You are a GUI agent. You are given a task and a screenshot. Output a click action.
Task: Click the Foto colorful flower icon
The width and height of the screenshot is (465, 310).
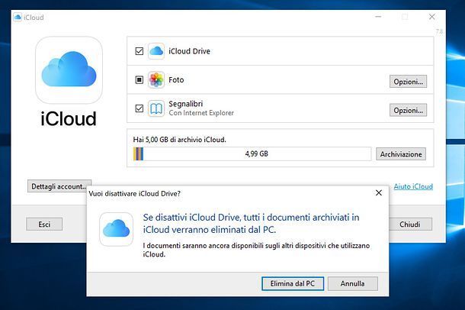pos(156,80)
